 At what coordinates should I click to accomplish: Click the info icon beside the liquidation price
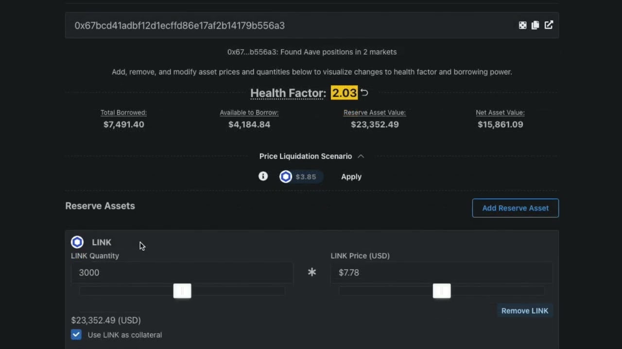263,176
